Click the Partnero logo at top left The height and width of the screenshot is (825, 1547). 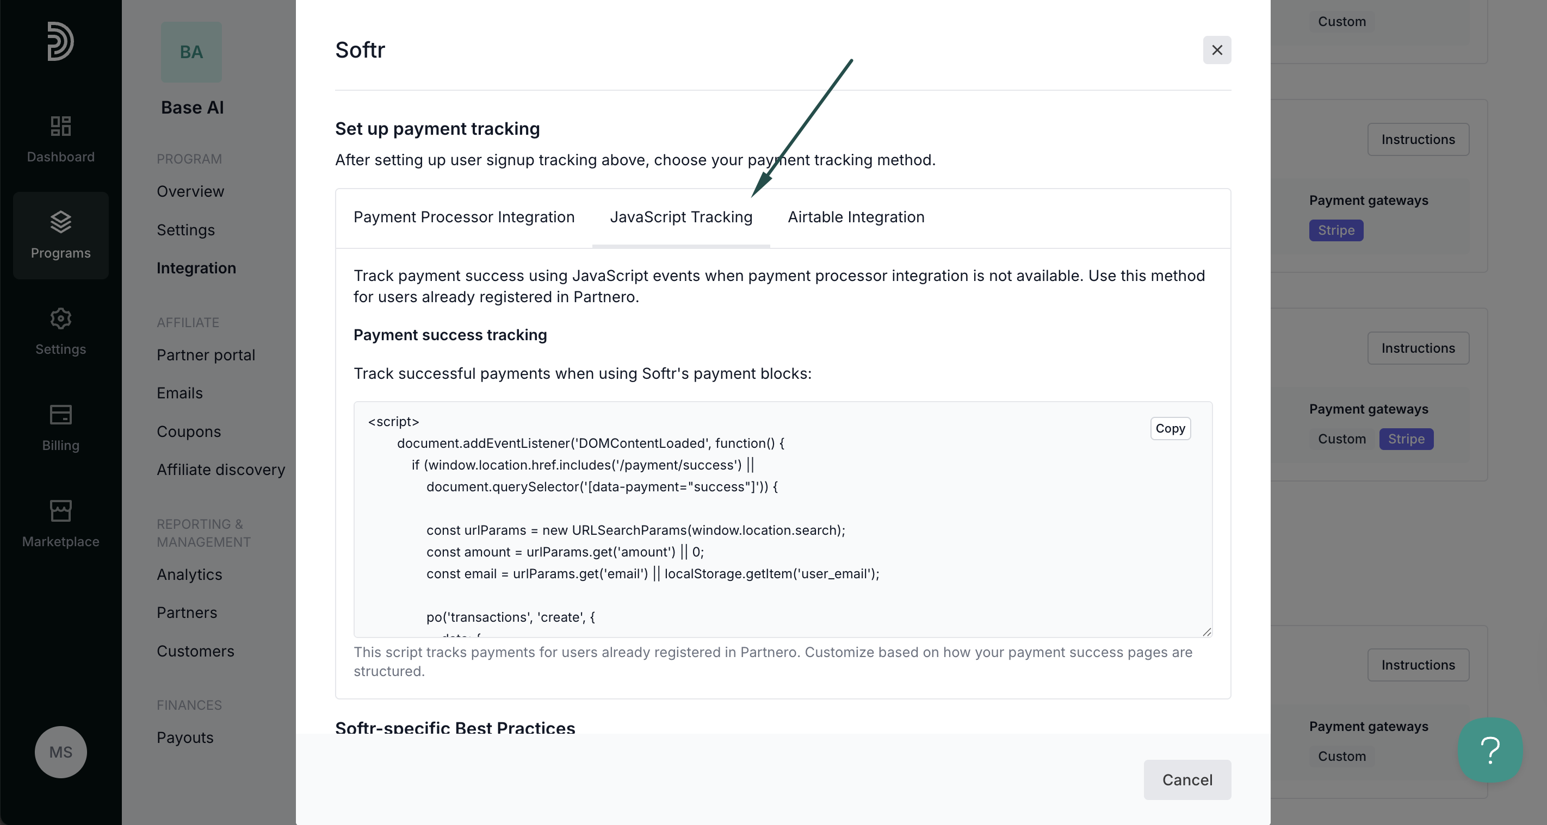(x=61, y=41)
